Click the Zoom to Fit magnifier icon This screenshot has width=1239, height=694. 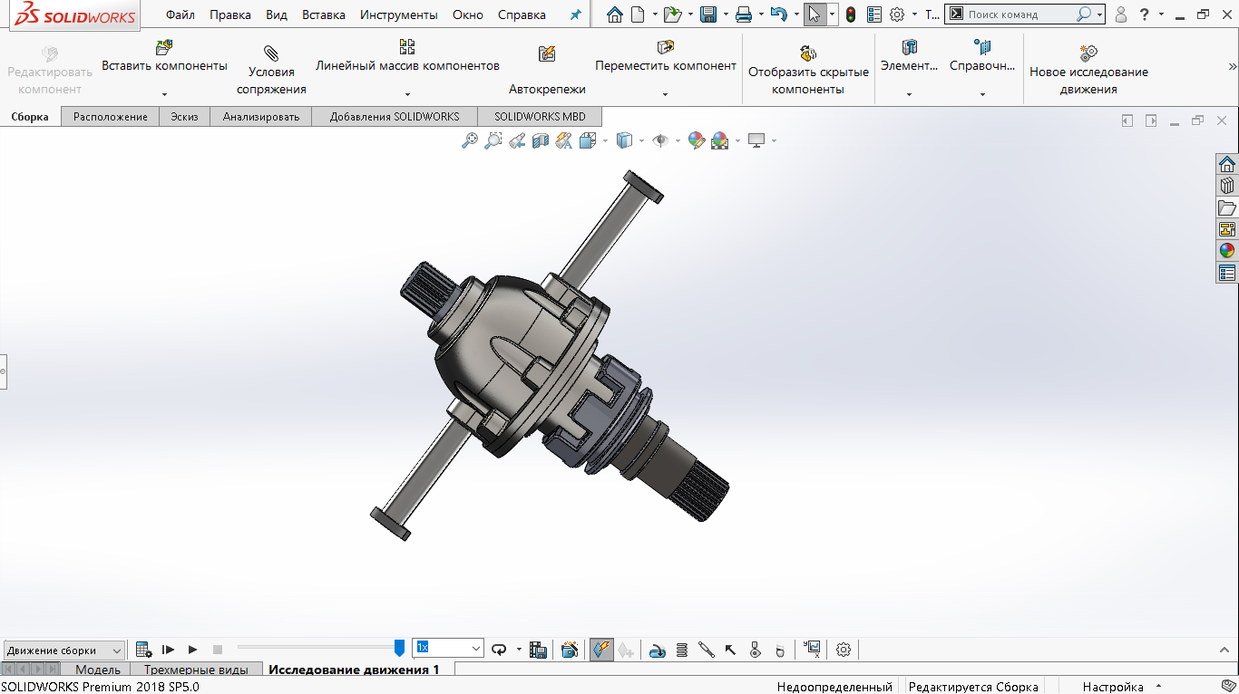coord(469,140)
